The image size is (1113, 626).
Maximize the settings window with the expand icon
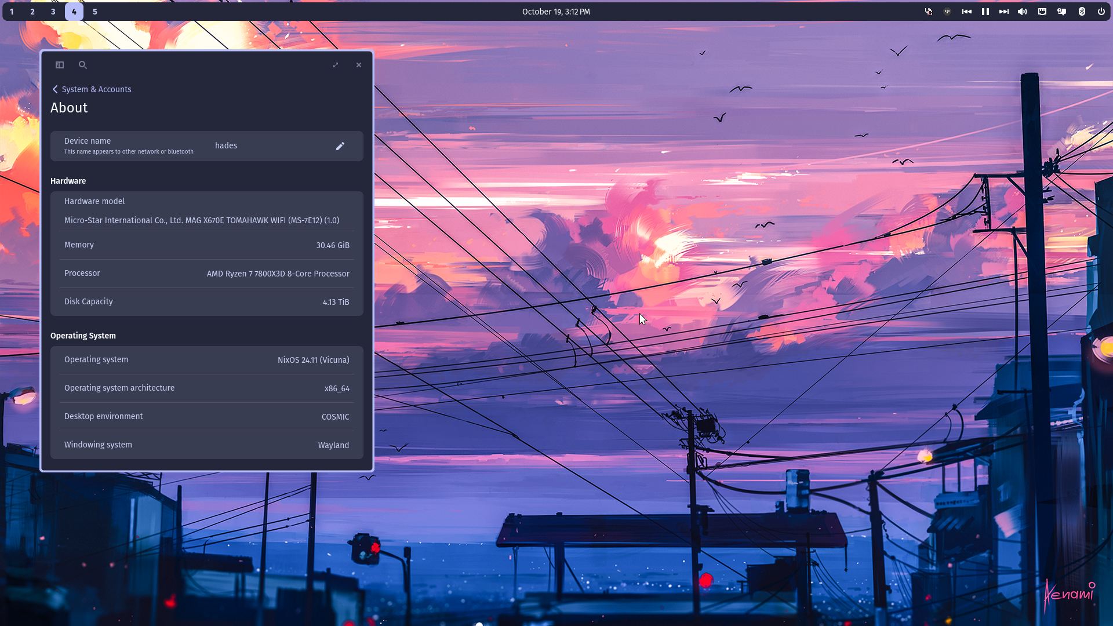336,65
